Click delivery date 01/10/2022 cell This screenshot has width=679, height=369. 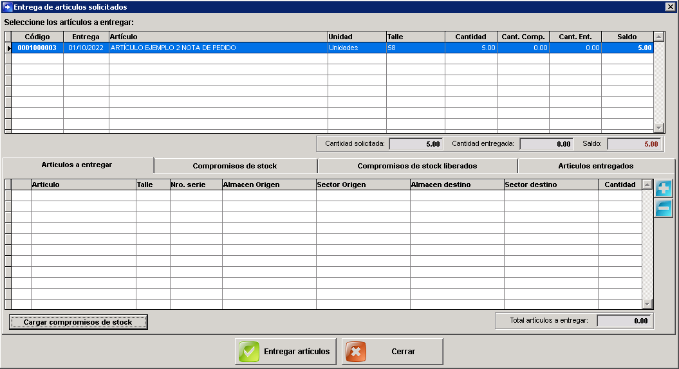tap(86, 48)
